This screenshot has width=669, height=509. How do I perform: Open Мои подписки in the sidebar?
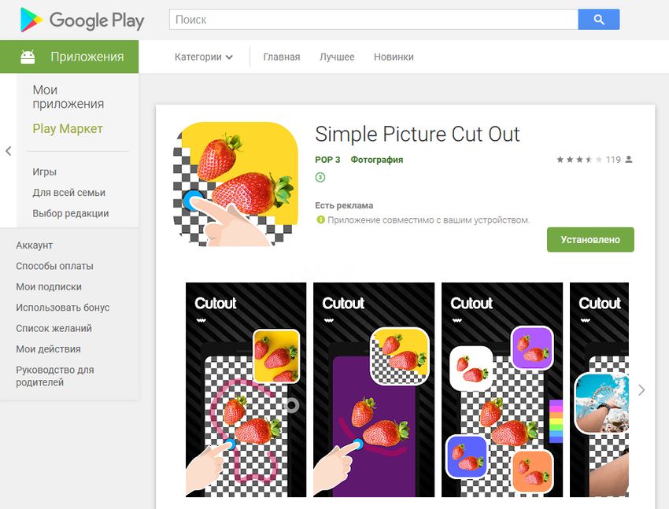[x=49, y=287]
